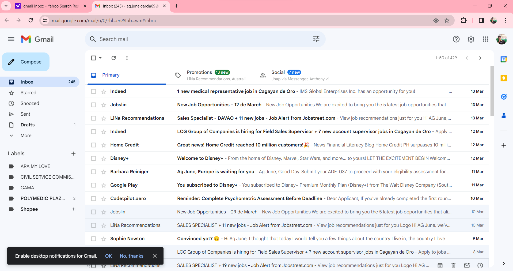Open the POLYMEDIC PLAZ... label
Image resolution: width=513 pixels, height=271 pixels.
[x=40, y=198]
